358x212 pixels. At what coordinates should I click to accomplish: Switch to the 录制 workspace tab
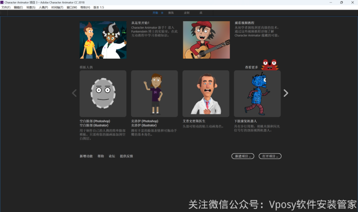click(187, 13)
